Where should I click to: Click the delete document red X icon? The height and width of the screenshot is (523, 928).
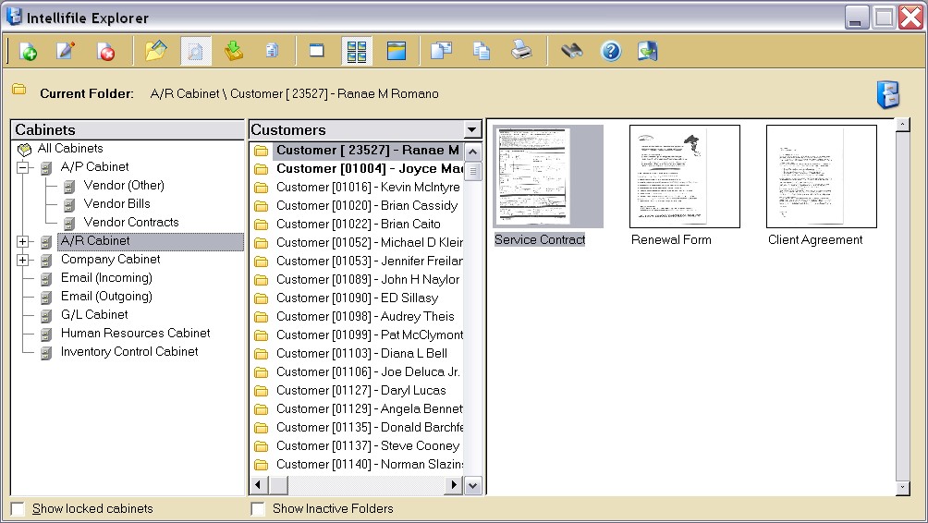point(105,52)
